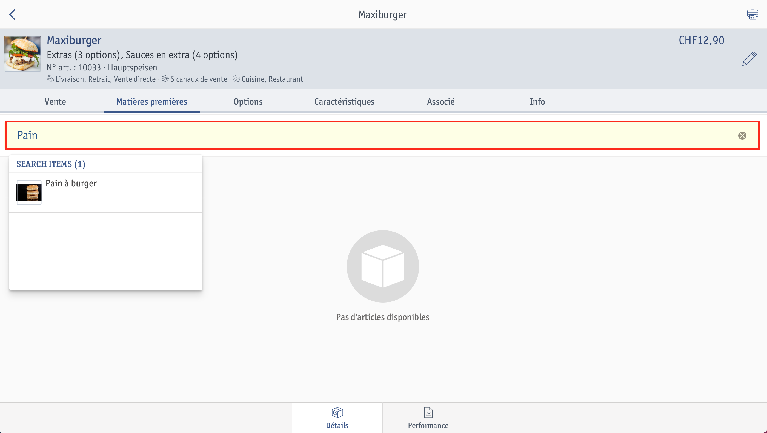Show the Info tab

[537, 102]
